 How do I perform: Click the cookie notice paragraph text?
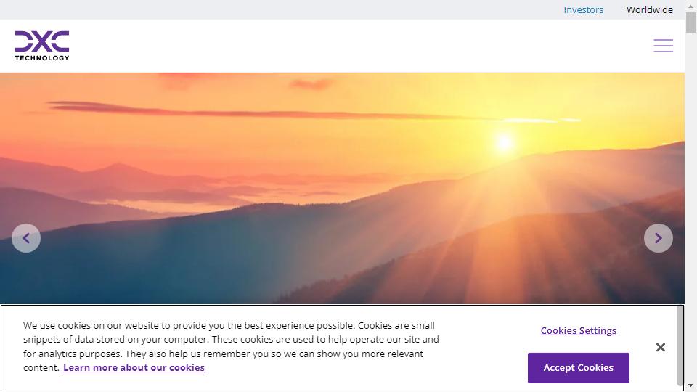(x=231, y=346)
